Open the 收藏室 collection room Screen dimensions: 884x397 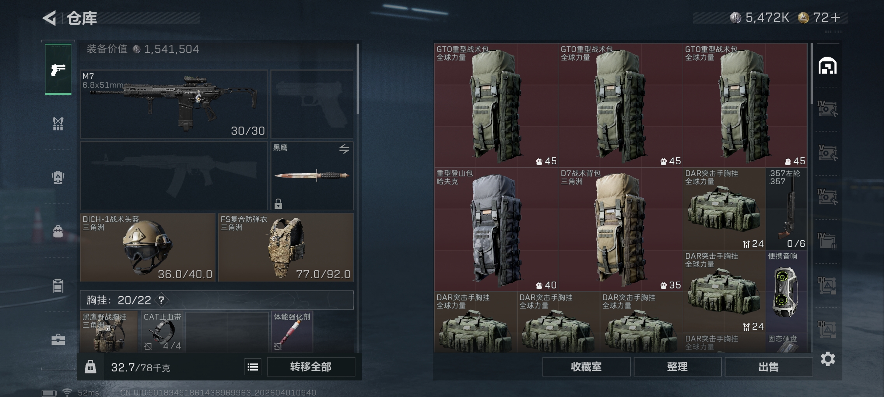[x=586, y=367]
